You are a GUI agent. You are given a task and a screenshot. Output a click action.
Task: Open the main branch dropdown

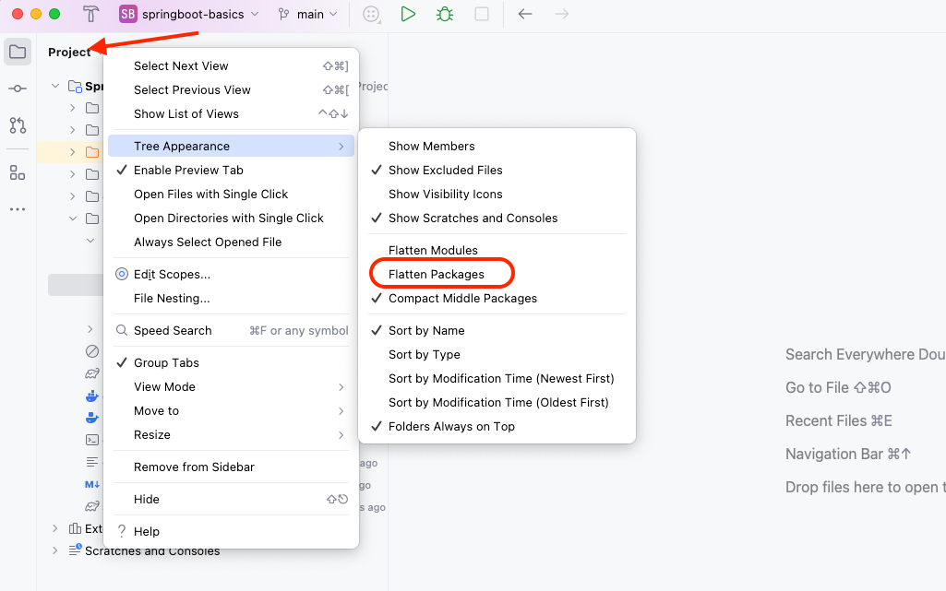coord(308,14)
